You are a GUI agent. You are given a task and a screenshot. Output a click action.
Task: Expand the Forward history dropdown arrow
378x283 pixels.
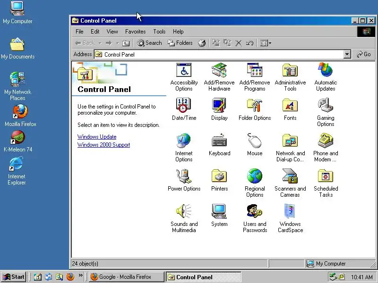(117, 43)
